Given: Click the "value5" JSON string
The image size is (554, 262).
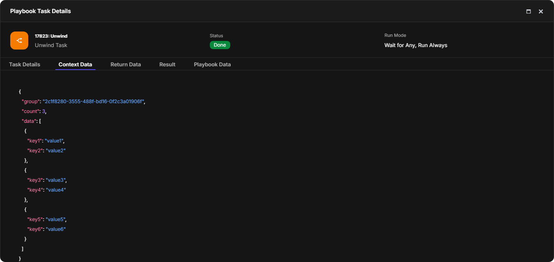Looking at the screenshot, I should click(x=56, y=219).
